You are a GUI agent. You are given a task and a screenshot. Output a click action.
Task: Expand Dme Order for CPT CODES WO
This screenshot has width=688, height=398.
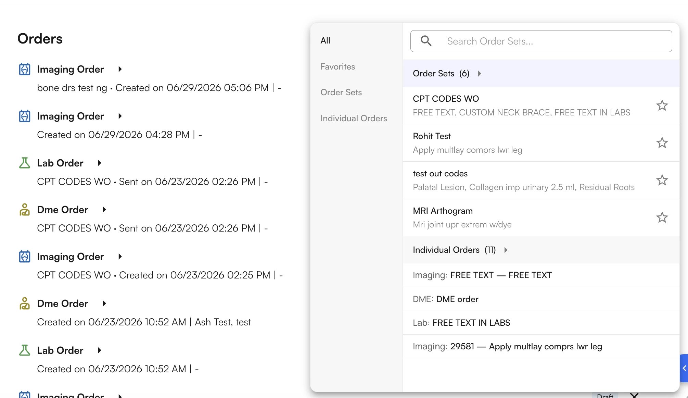click(x=104, y=210)
